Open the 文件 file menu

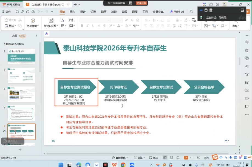[7, 12]
